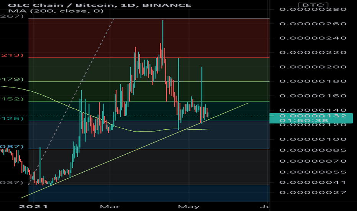Select the Fibonacci level label 125)
This screenshot has width=357, height=211.
coord(12,119)
